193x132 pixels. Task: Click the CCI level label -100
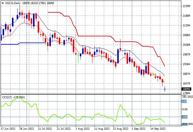tap(185, 117)
